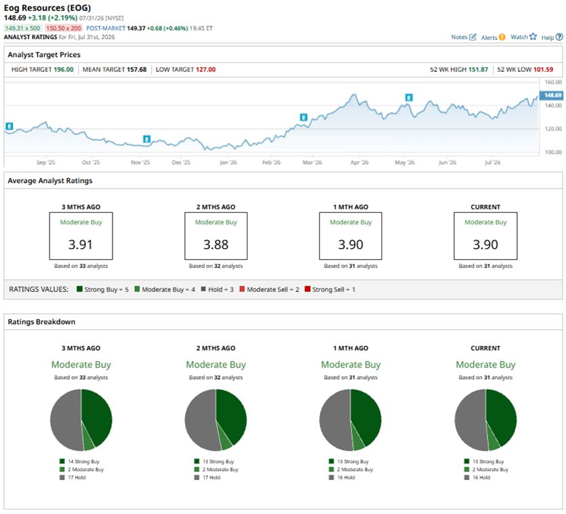
Task: Open the Help link
Action: (x=547, y=37)
